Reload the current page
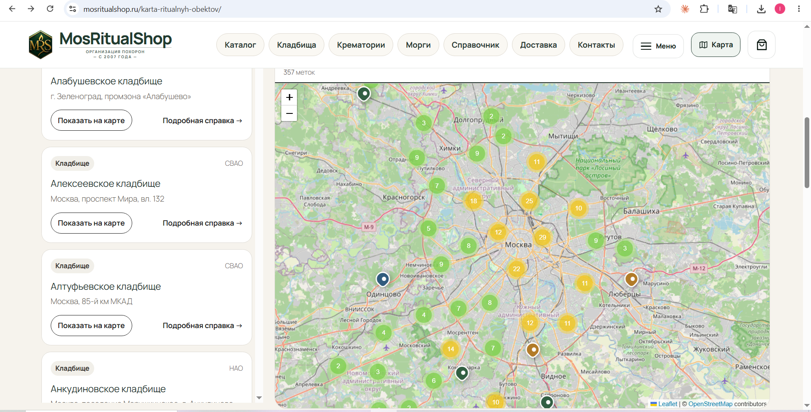 [50, 9]
